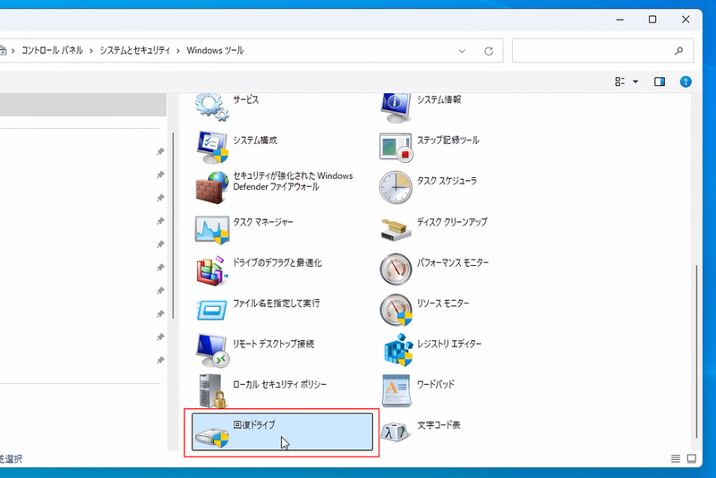
Task: Open ディスク クリーンアップ icon
Action: 396,229
